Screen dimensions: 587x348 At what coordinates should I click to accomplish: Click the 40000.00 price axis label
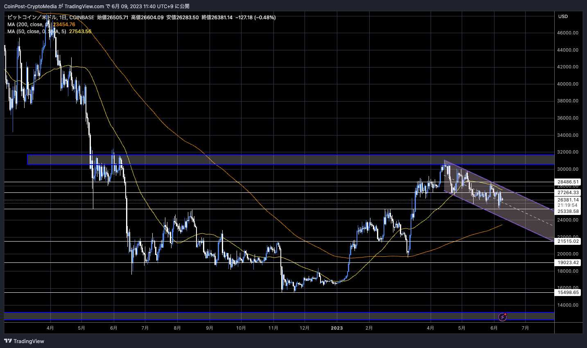coord(568,84)
